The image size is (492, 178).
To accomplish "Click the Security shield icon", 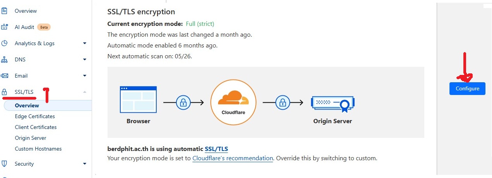I will point(5,164).
